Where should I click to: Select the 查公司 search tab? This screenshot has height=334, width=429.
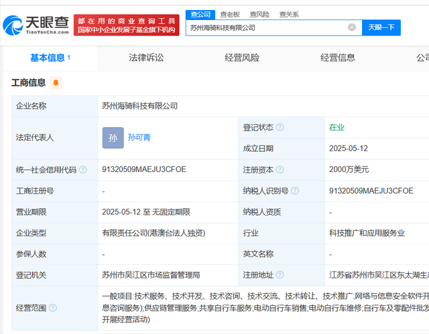pos(200,15)
